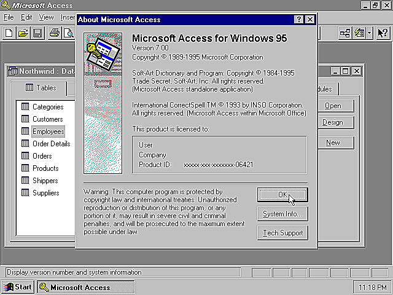Click the Access logo artwork in About dialog

103,103
